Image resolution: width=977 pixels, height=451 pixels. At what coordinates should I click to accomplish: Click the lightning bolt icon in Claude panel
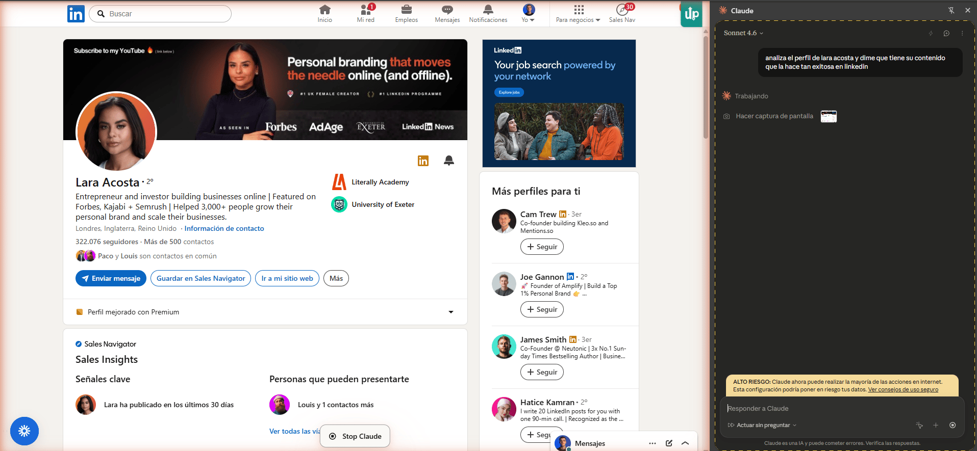click(x=931, y=33)
